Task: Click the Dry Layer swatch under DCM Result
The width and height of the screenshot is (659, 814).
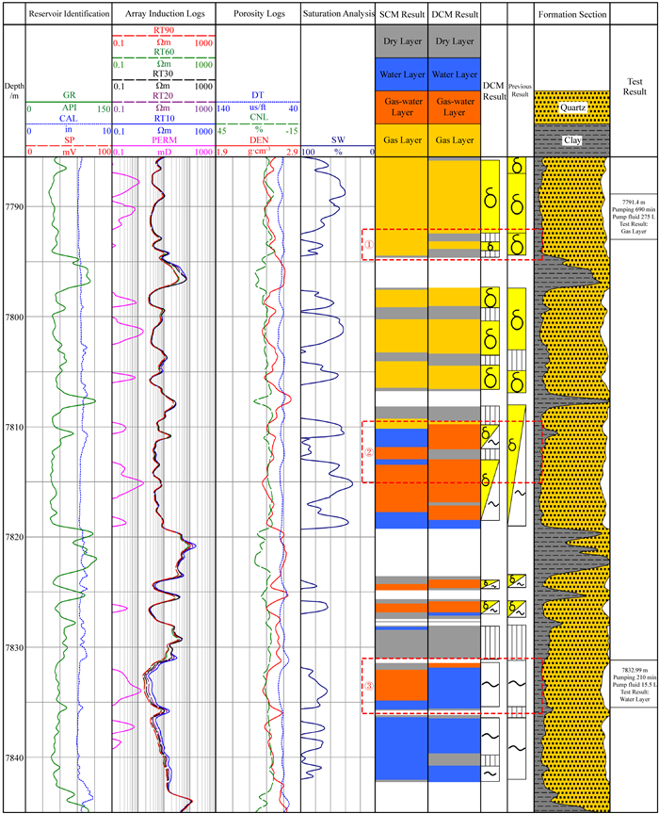Action: pyautogui.click(x=455, y=41)
